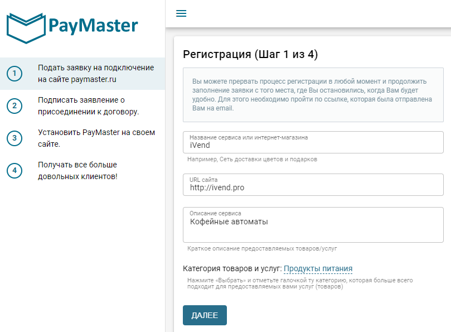Select 'Подать заявку на подключение' step
This screenshot has width=451, height=332.
pyautogui.click(x=83, y=74)
